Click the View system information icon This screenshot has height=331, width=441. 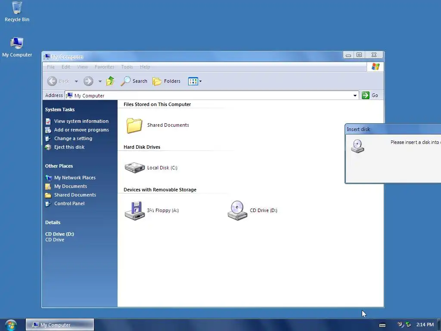48,121
